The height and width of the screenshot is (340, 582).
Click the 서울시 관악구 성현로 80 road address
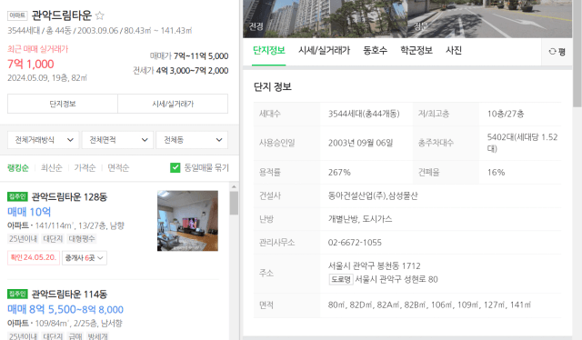[x=396, y=279]
